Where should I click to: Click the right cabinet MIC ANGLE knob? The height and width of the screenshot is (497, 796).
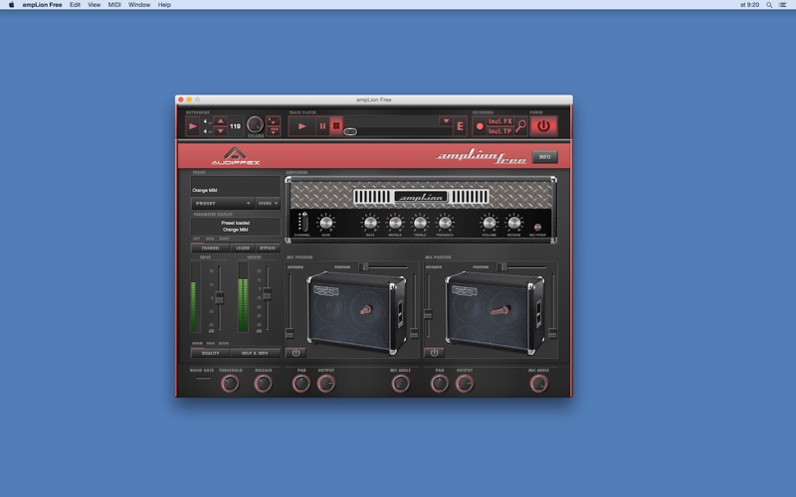point(539,384)
